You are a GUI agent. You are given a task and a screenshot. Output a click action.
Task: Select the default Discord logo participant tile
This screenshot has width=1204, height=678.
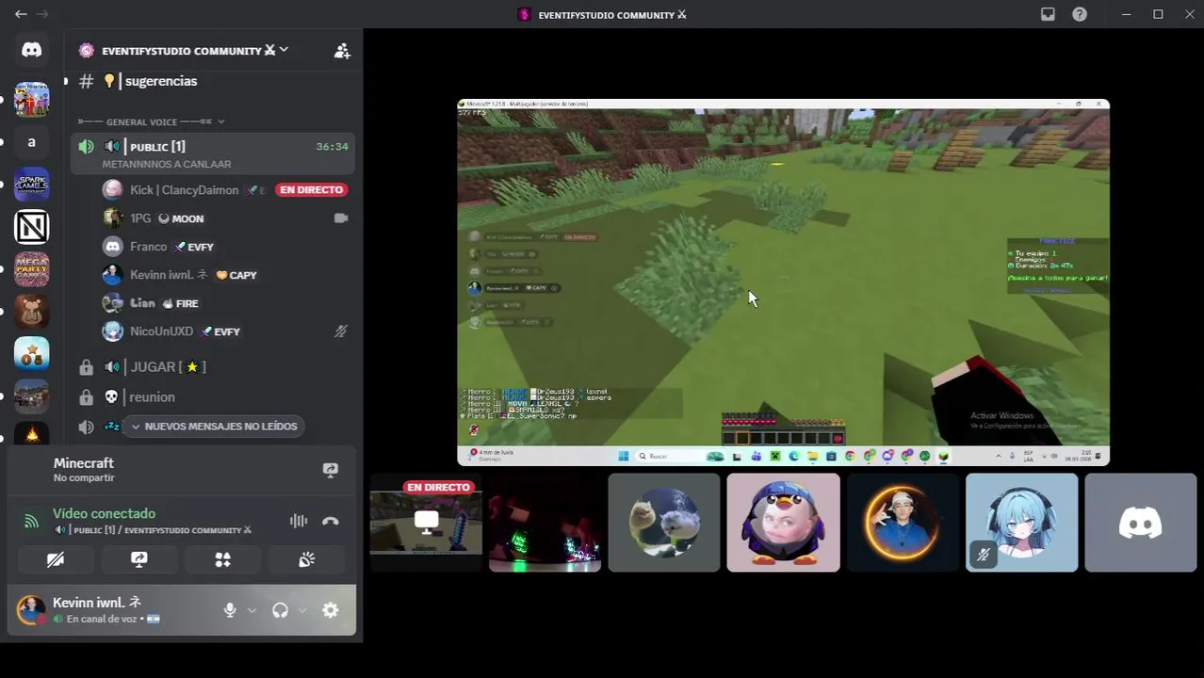click(1141, 523)
